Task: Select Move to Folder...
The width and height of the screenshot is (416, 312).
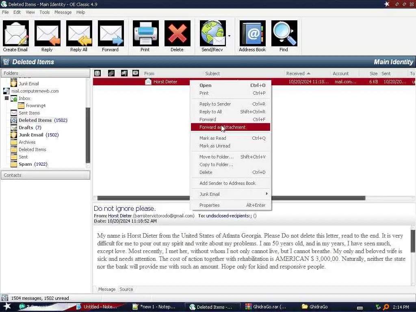Action: (x=231, y=157)
